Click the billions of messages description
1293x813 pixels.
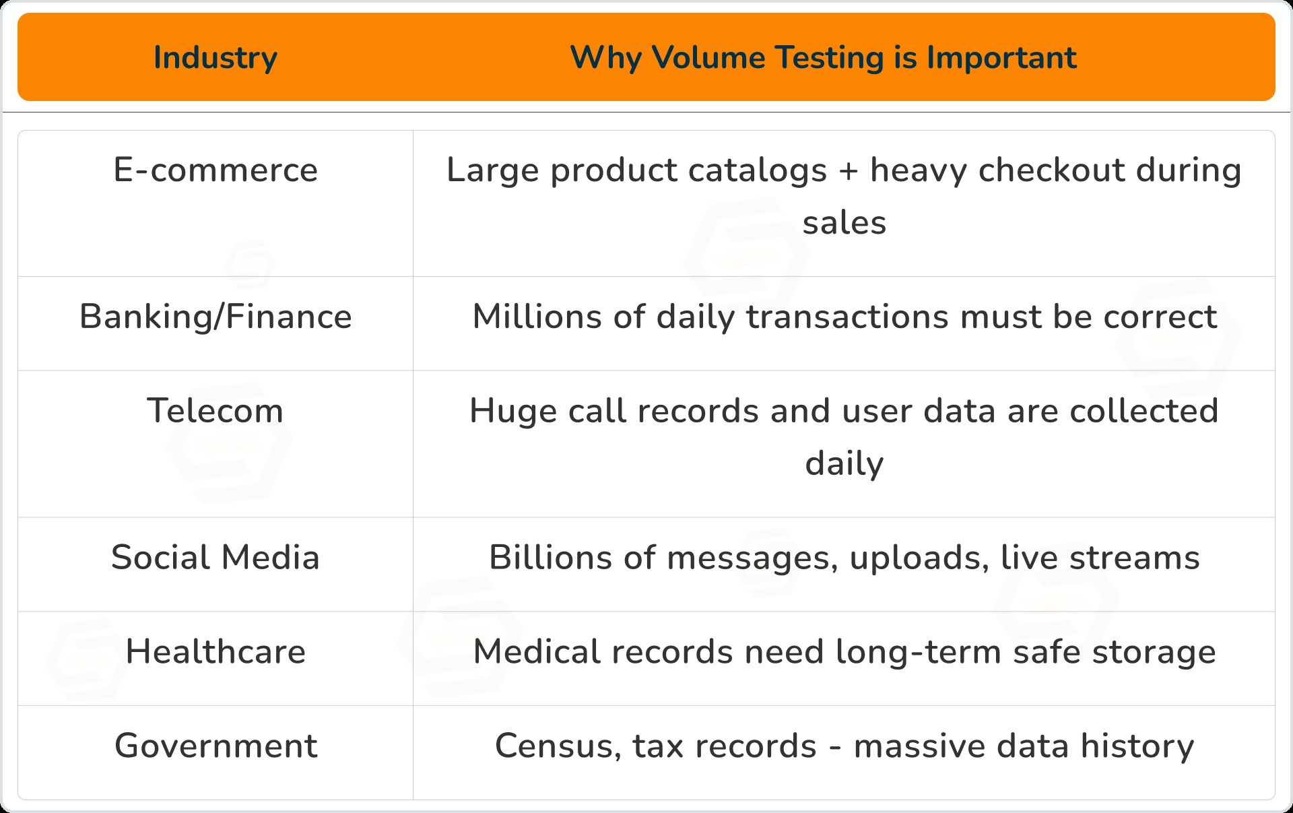[844, 558]
